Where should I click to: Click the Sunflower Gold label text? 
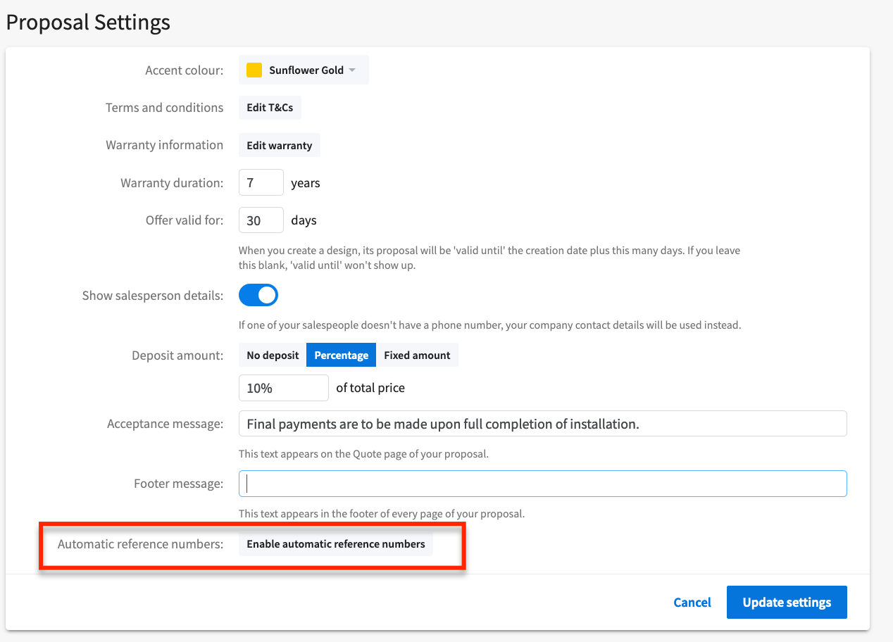306,70
